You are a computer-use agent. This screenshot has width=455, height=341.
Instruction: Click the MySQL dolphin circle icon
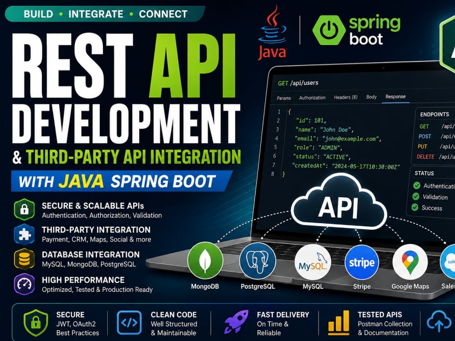coord(313,262)
